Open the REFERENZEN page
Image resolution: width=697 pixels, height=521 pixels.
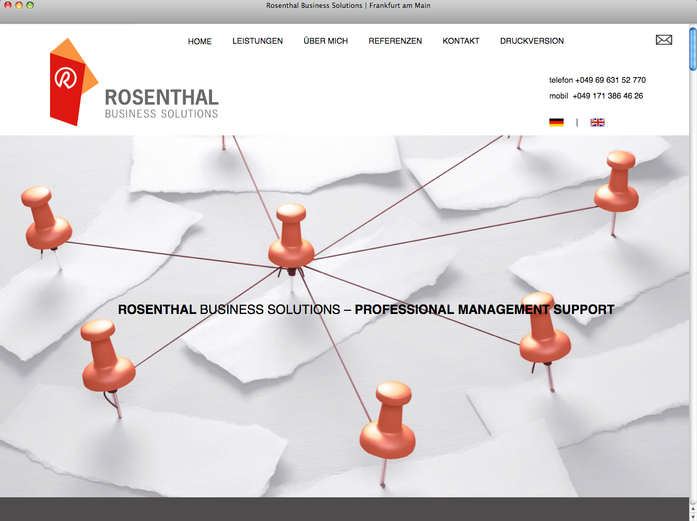[x=395, y=41]
